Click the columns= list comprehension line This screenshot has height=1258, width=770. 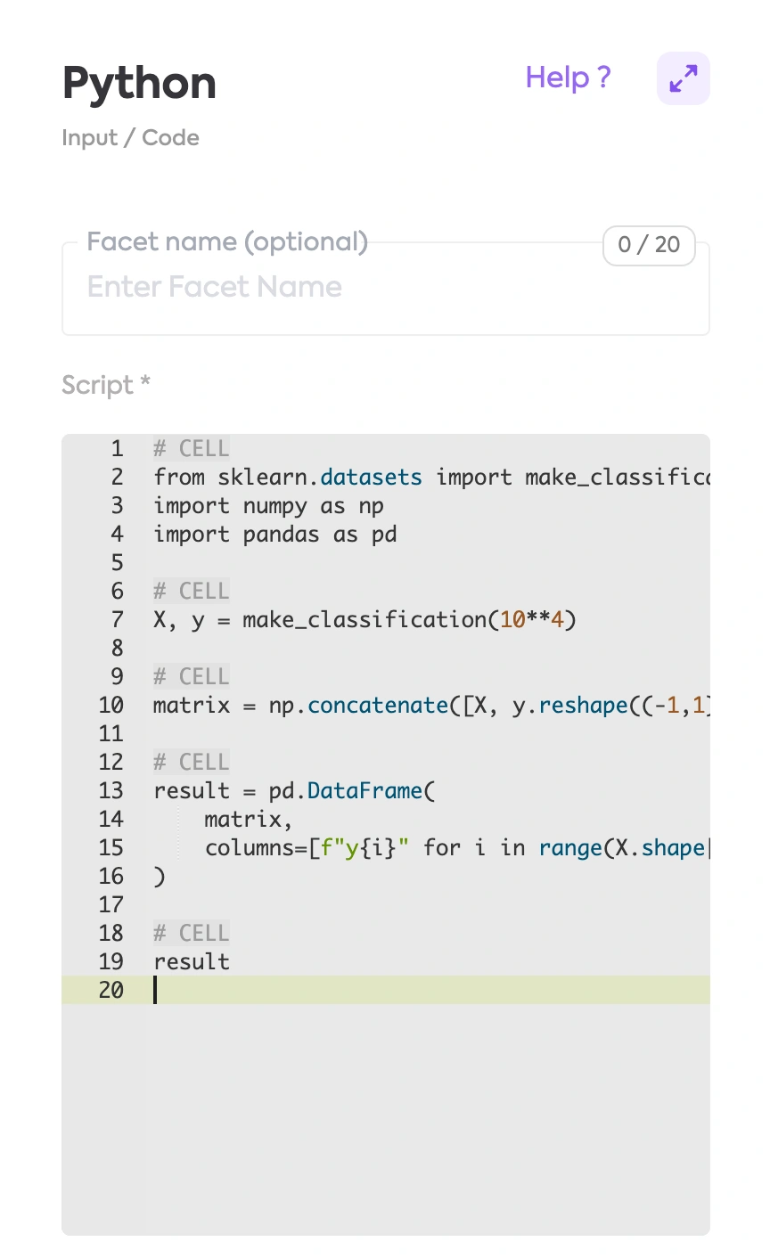(455, 847)
